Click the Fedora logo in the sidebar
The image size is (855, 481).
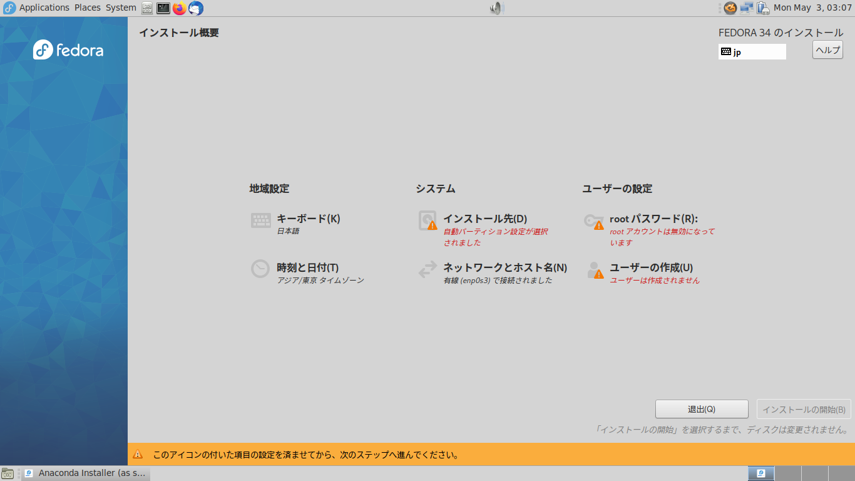click(68, 49)
